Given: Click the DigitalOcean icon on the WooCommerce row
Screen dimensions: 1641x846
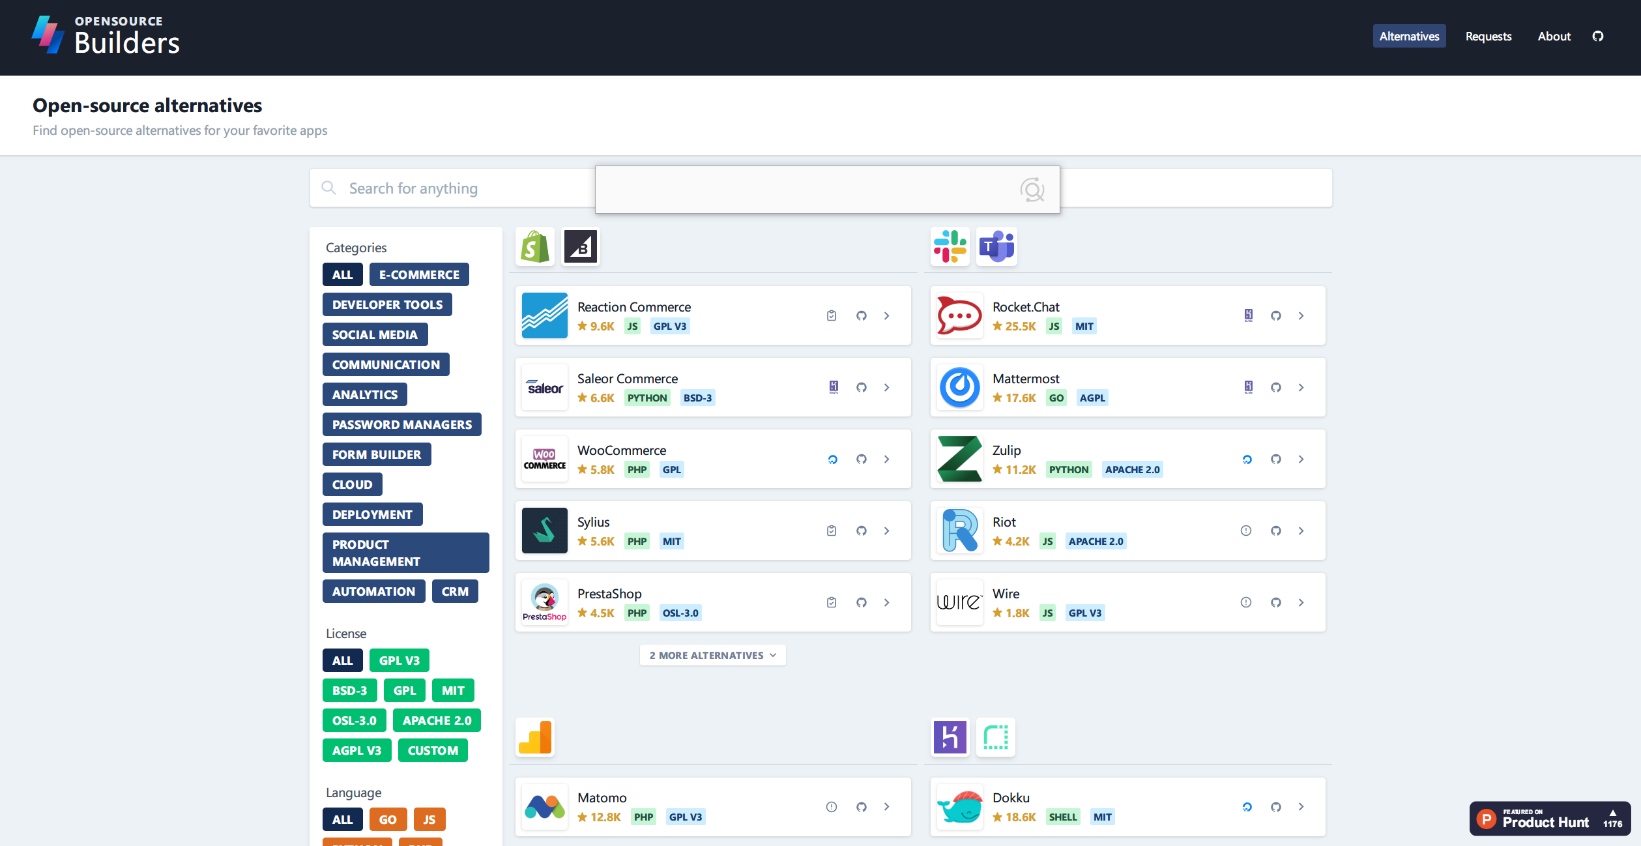Looking at the screenshot, I should click(832, 459).
